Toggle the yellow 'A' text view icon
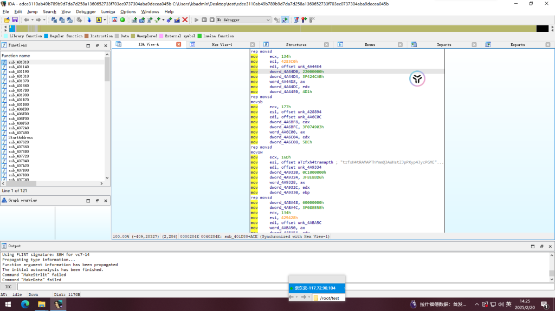555x311 pixels. point(99,20)
